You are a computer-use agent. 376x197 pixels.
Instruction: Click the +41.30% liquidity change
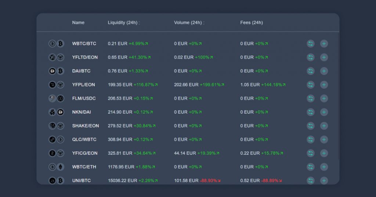(140, 57)
